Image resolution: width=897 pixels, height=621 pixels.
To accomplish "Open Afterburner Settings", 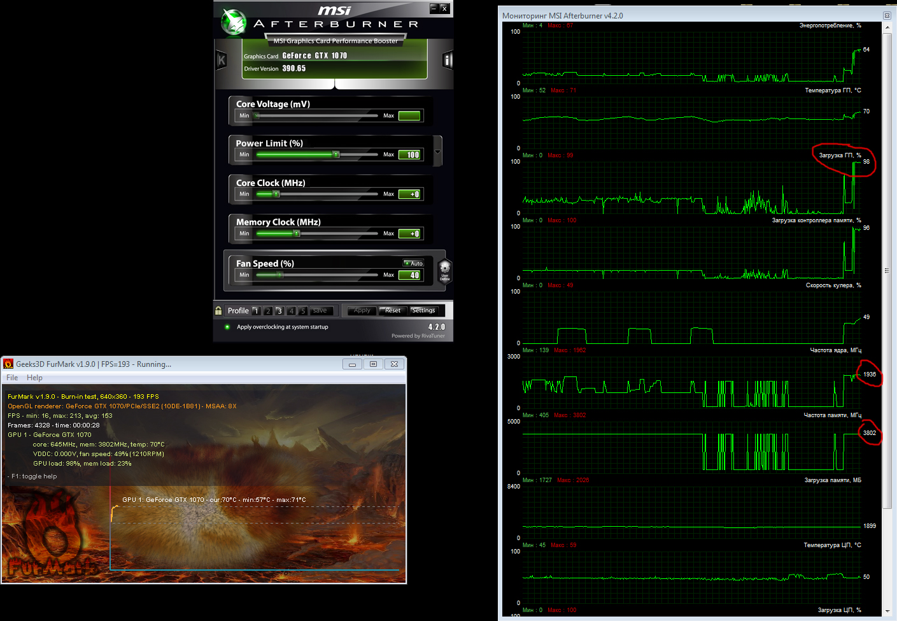I will [x=423, y=311].
